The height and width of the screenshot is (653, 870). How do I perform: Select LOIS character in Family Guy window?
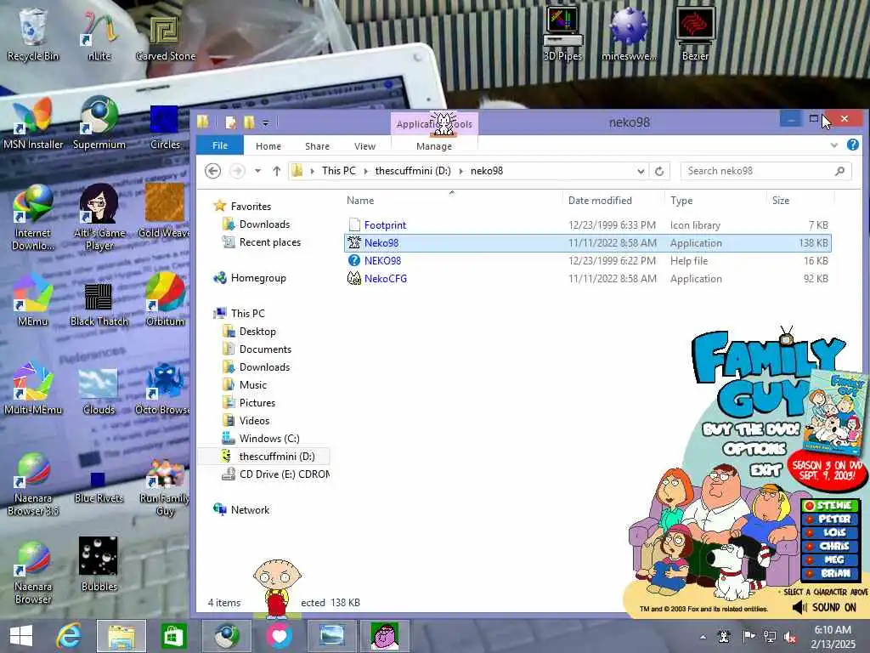coord(831,532)
